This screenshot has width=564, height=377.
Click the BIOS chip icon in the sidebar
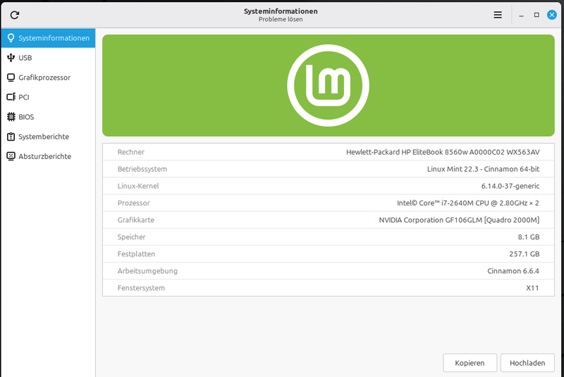coord(11,117)
